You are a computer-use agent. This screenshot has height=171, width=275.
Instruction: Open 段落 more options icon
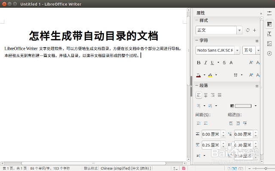(x=257, y=86)
